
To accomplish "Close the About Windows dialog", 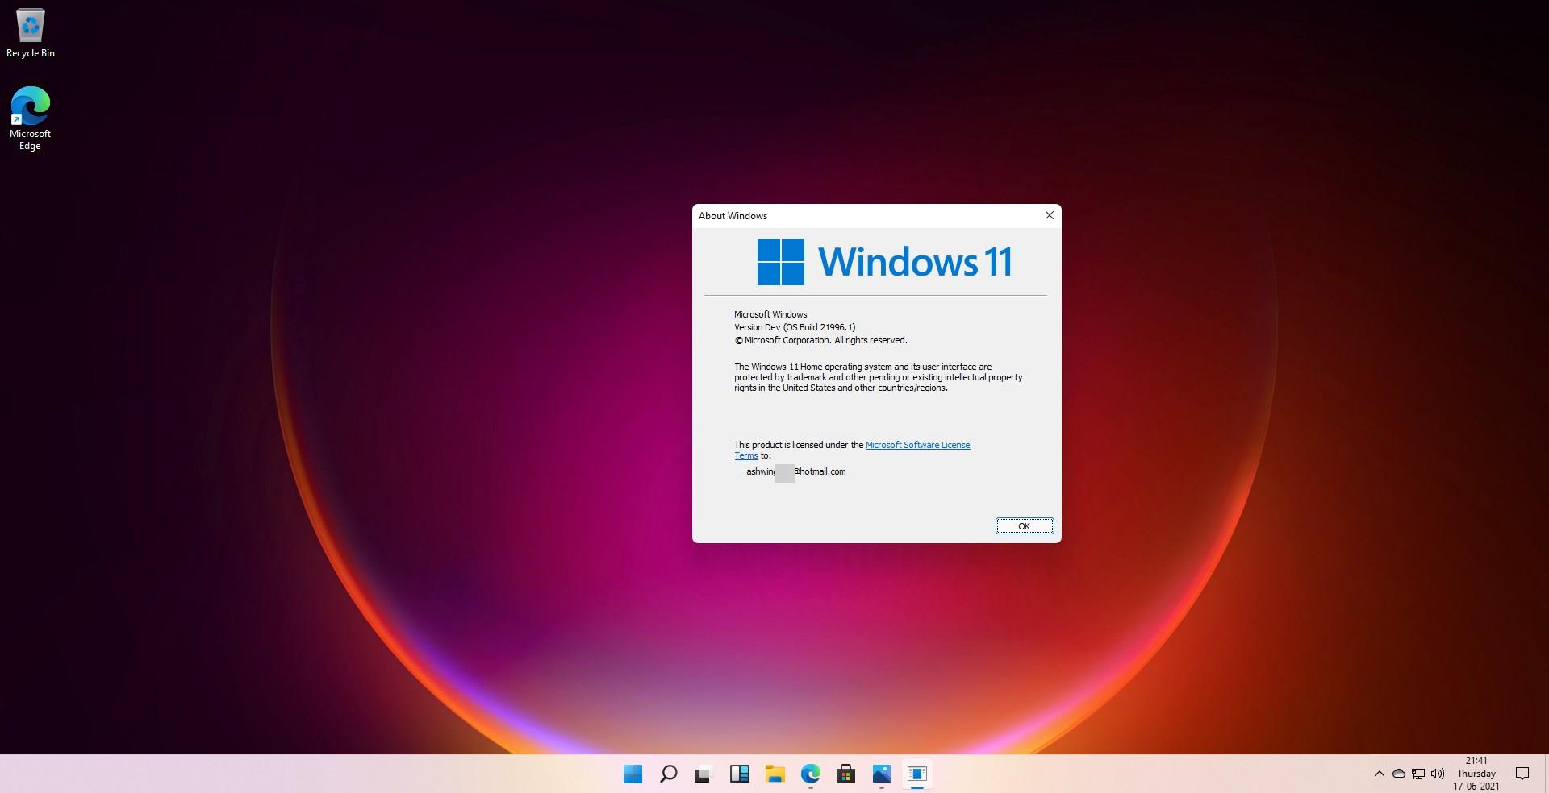I will (1049, 215).
